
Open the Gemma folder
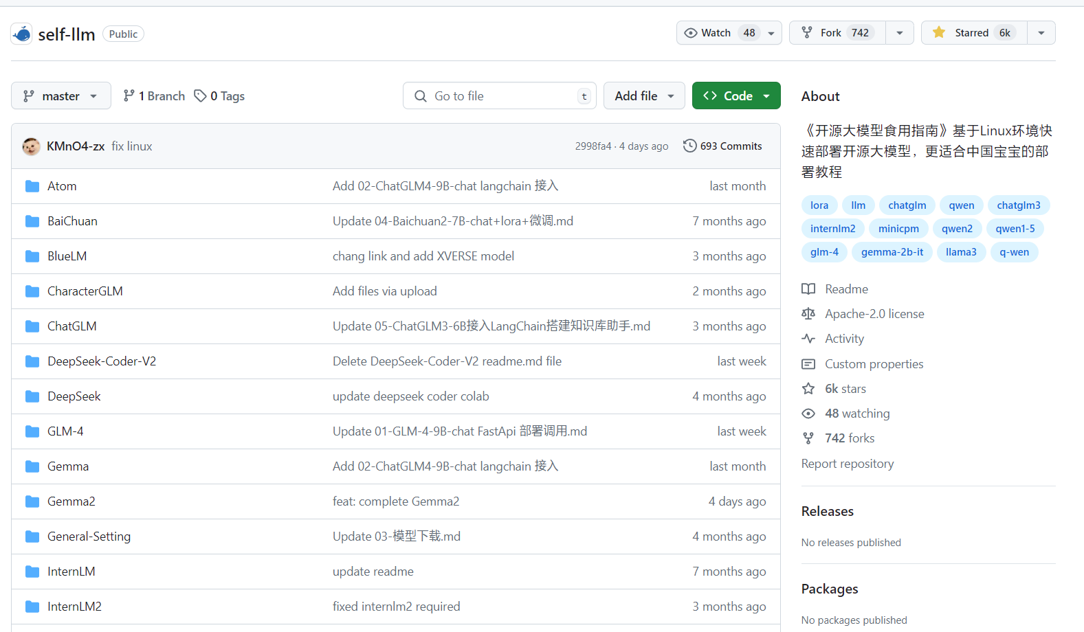68,466
